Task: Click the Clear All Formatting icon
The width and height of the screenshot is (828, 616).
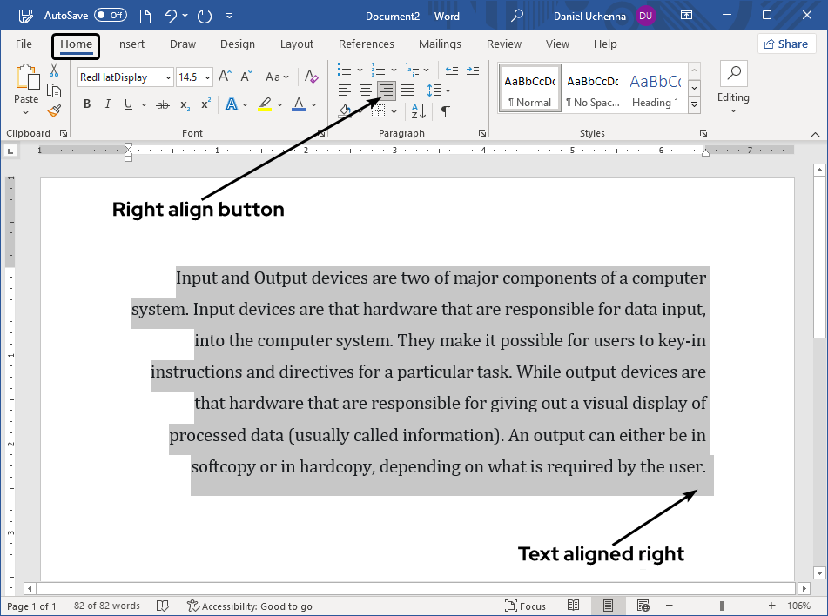Action: [x=312, y=77]
